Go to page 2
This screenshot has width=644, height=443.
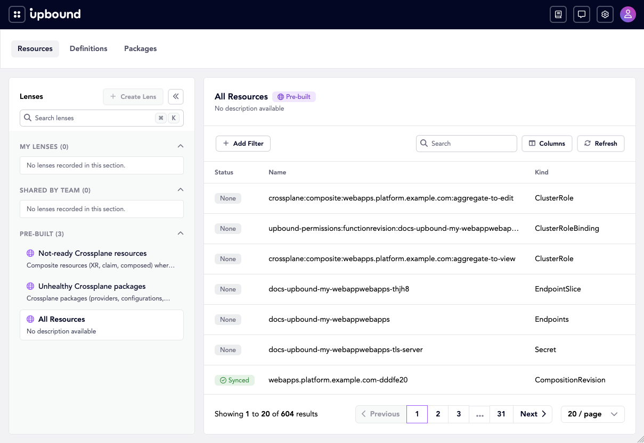pyautogui.click(x=438, y=414)
